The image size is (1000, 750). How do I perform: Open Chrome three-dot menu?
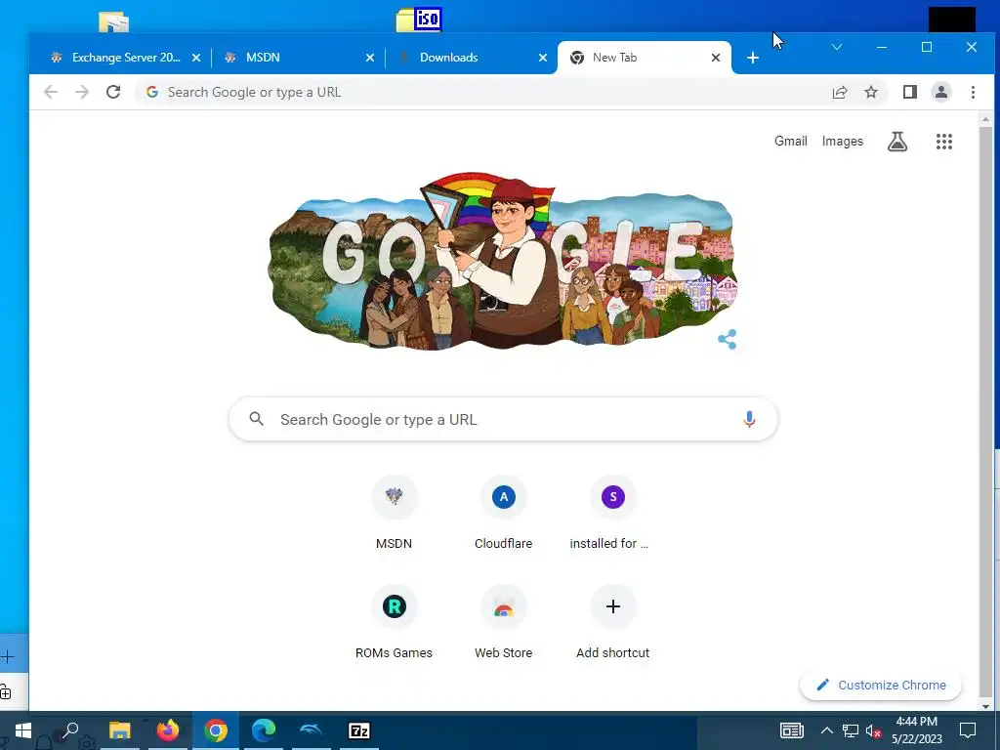[x=974, y=92]
